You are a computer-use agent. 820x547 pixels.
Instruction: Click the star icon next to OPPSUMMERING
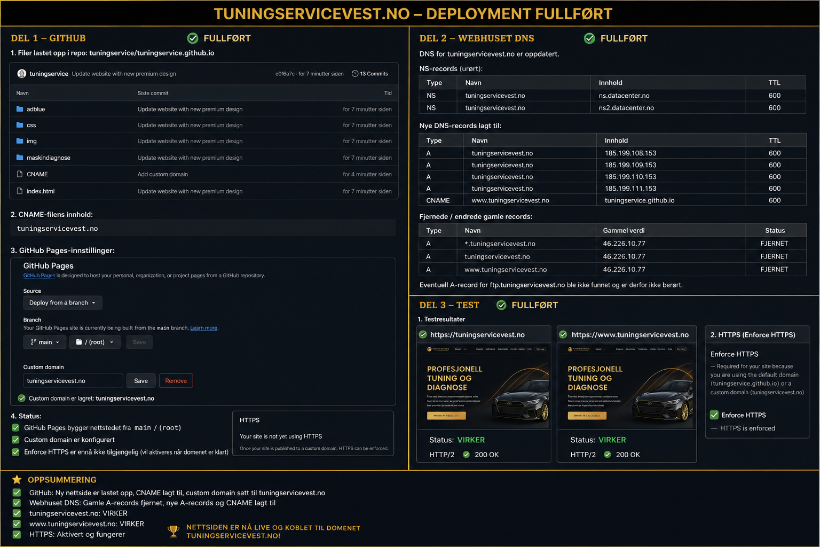pyautogui.click(x=17, y=479)
